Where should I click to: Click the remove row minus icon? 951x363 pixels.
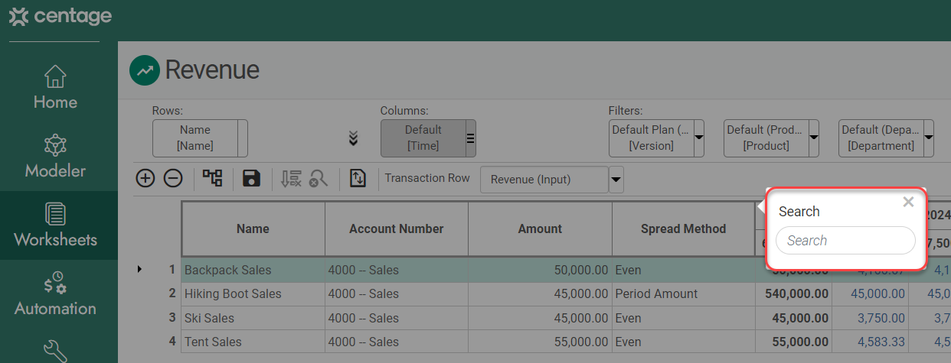pos(173,179)
